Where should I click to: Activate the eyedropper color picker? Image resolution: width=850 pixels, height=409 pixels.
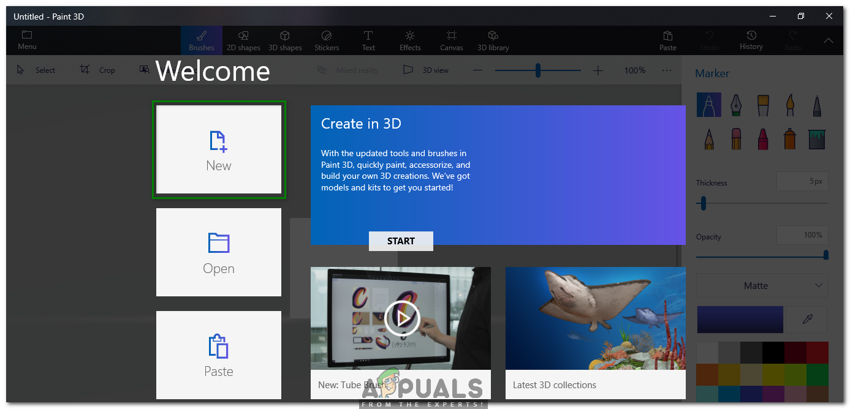point(807,319)
